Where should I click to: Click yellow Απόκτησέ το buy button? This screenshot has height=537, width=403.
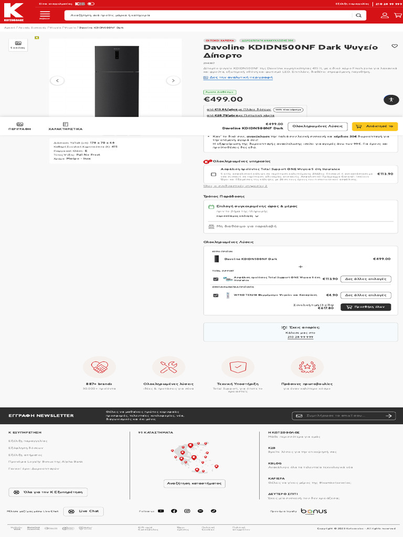(375, 126)
